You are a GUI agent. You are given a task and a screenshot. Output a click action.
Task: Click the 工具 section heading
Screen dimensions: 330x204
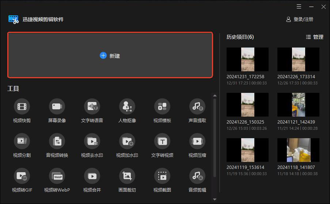[13, 88]
